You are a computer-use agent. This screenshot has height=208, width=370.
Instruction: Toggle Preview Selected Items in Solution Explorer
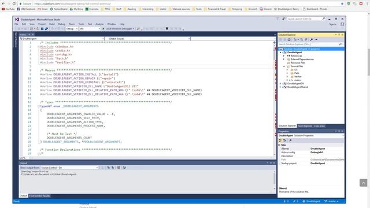316,40
